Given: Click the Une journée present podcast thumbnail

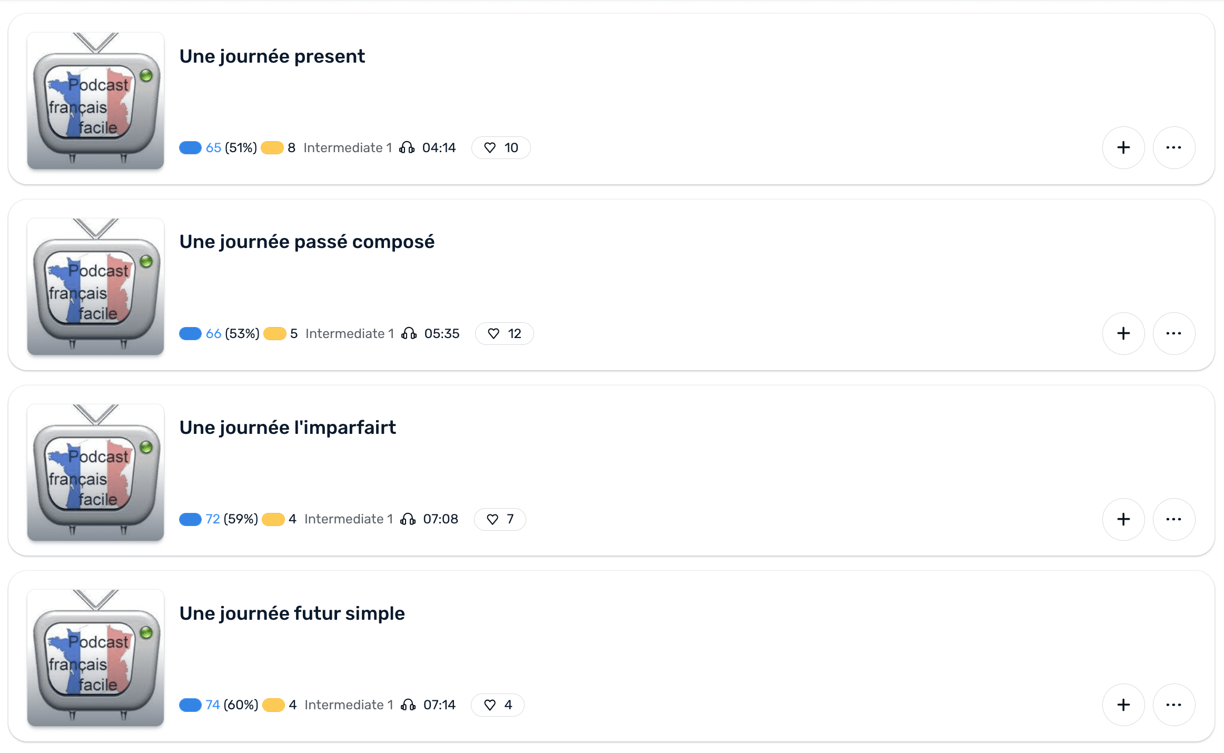Looking at the screenshot, I should (95, 101).
